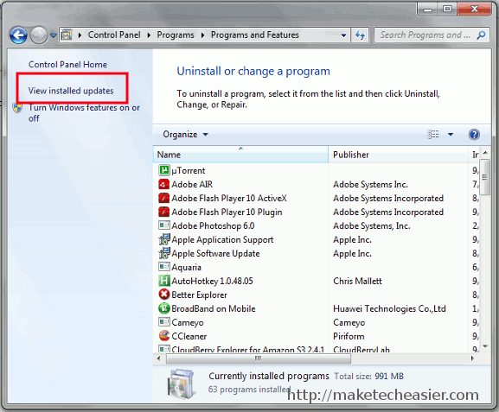Click the shield icon beside Windows features
Viewport: 499px width, 412px height.
coord(18,108)
